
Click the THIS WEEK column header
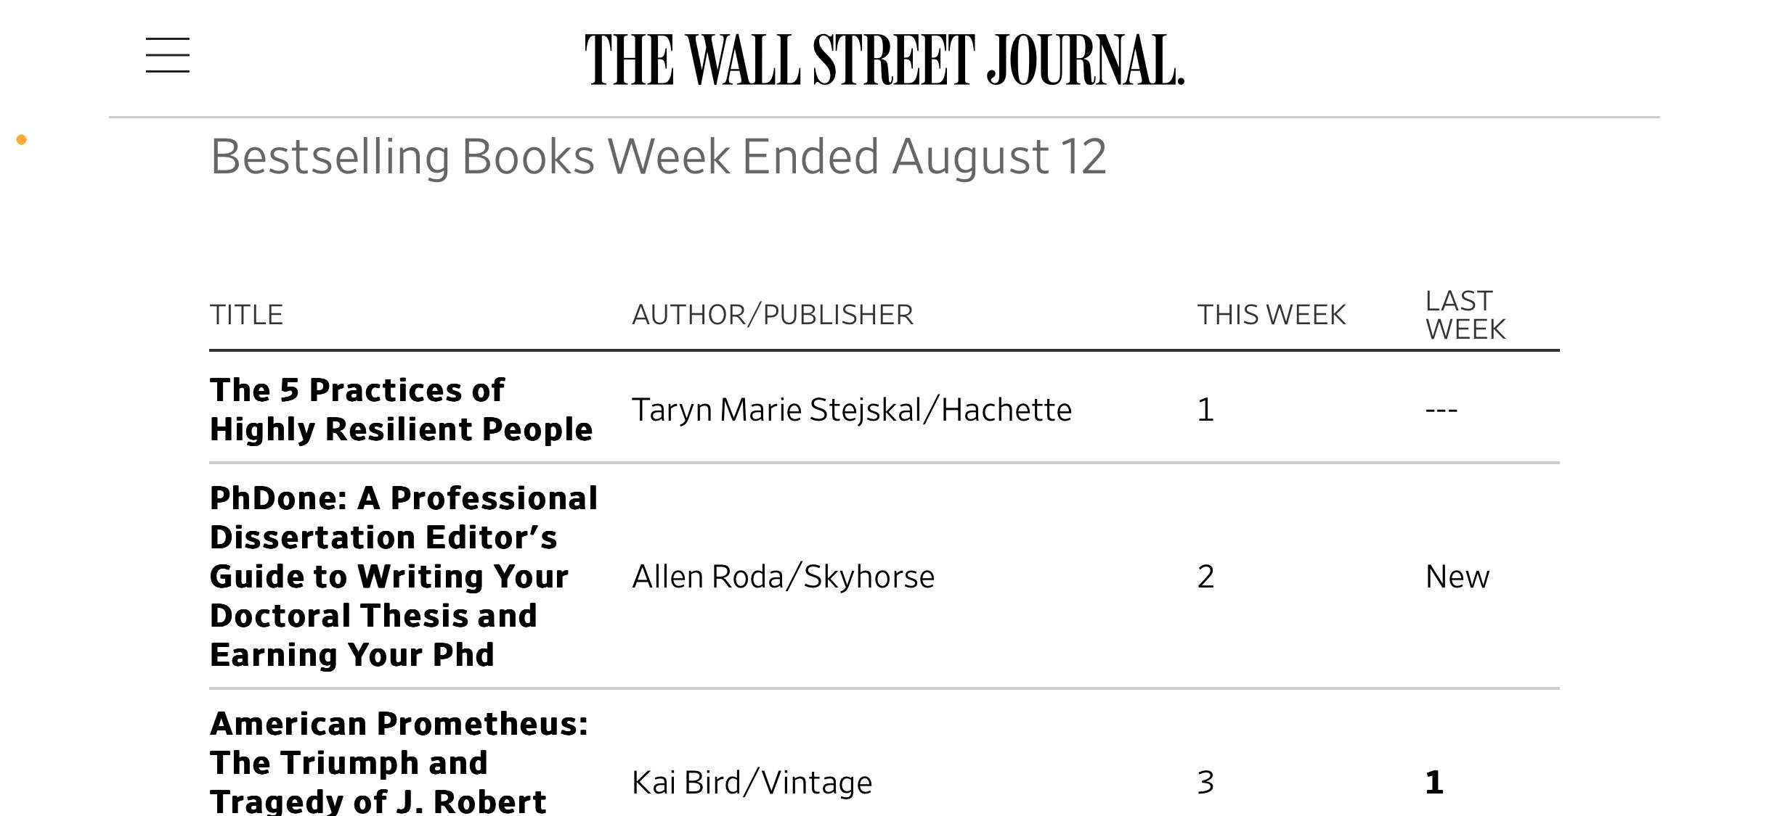(x=1272, y=315)
